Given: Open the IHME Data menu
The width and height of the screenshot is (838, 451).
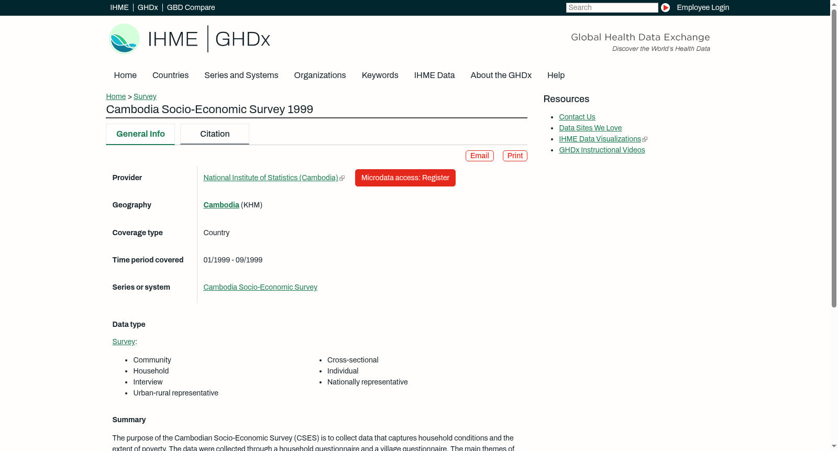Looking at the screenshot, I should 434,75.
